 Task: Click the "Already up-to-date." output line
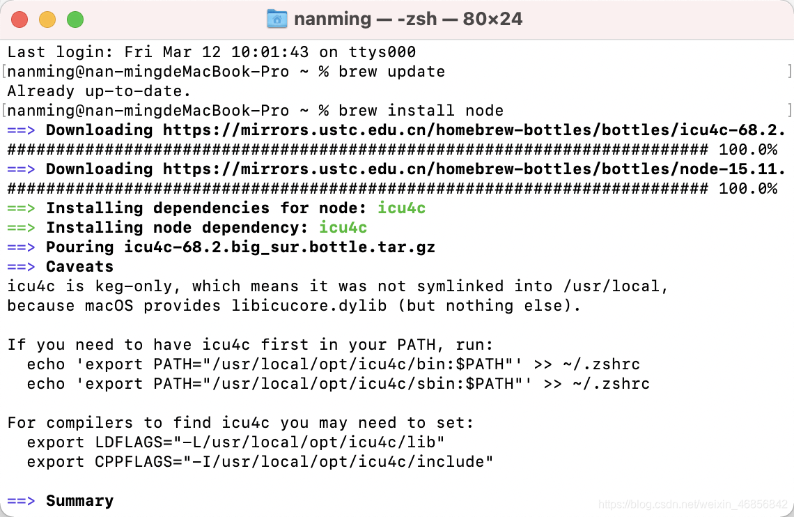[99, 91]
